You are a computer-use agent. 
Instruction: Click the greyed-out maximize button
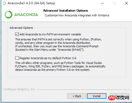pyautogui.click(x=114, y=3)
